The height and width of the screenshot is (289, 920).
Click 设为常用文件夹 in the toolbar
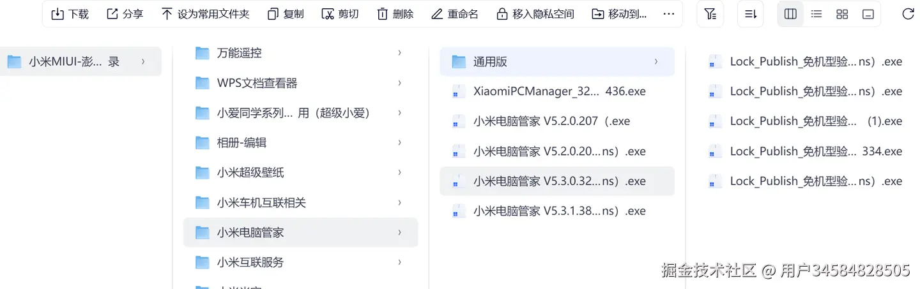click(205, 14)
